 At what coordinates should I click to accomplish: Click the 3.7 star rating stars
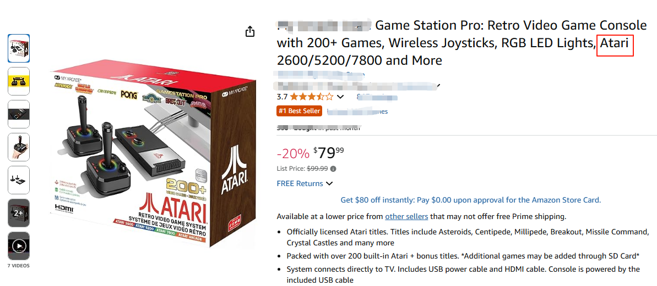click(312, 97)
